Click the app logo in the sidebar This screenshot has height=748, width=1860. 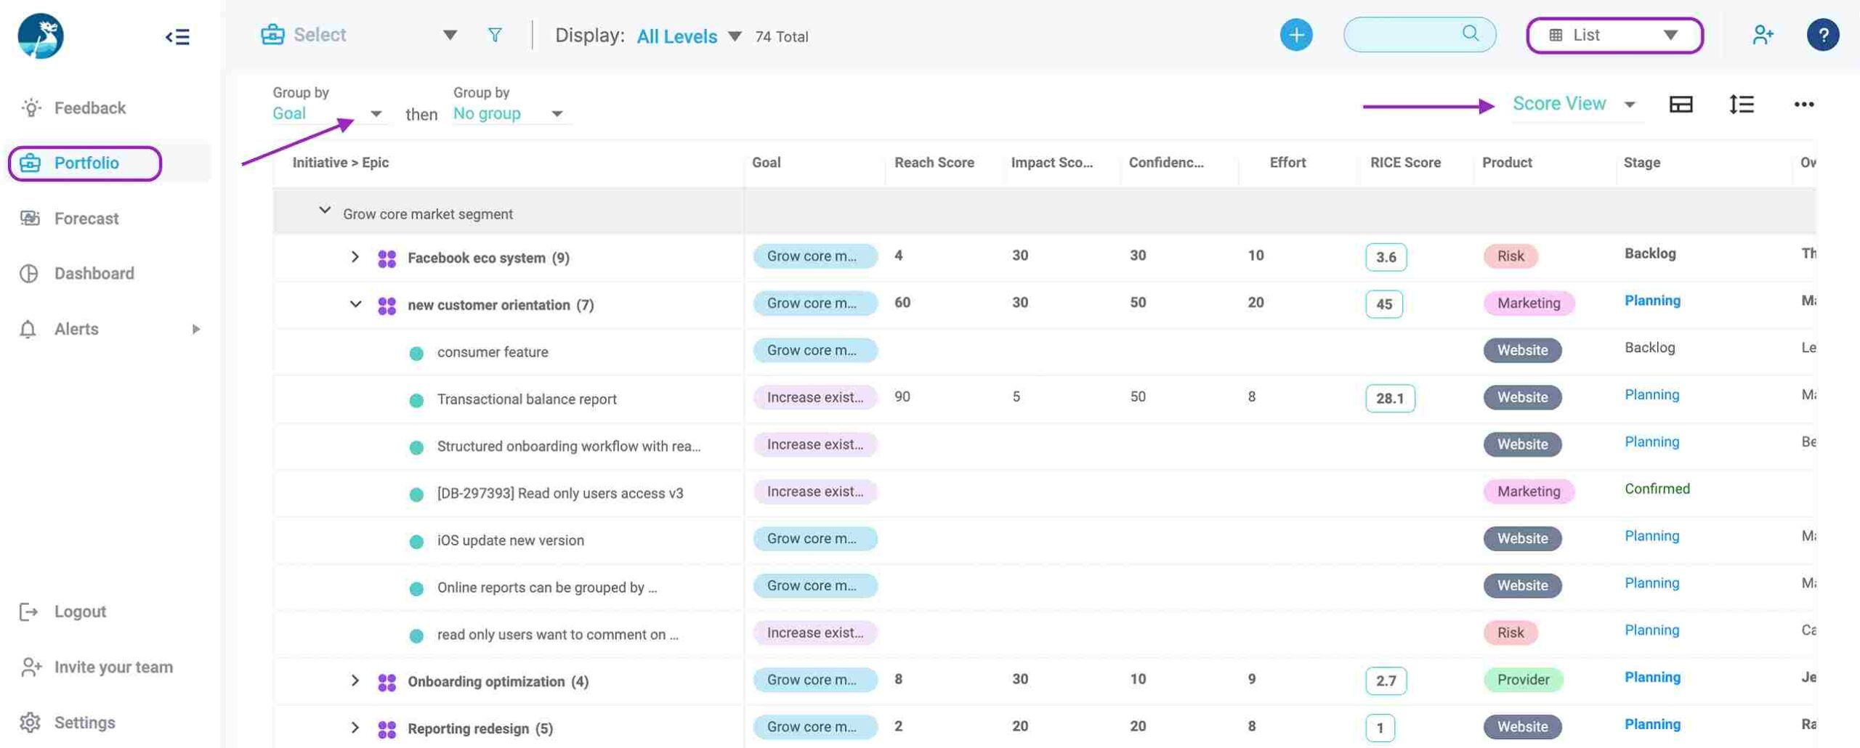[41, 36]
